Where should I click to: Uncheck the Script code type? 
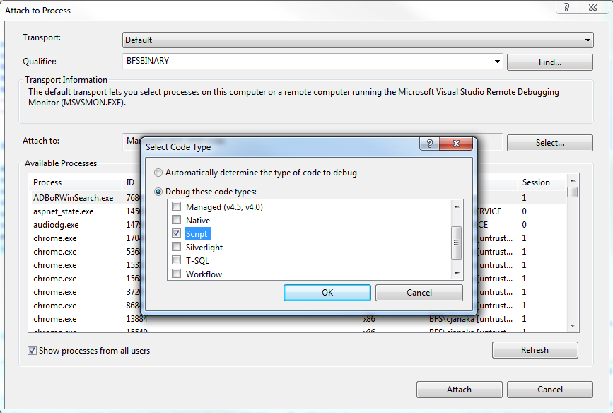click(x=175, y=233)
